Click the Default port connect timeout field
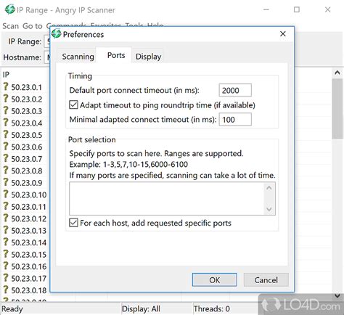The image size is (344, 315). [235, 90]
